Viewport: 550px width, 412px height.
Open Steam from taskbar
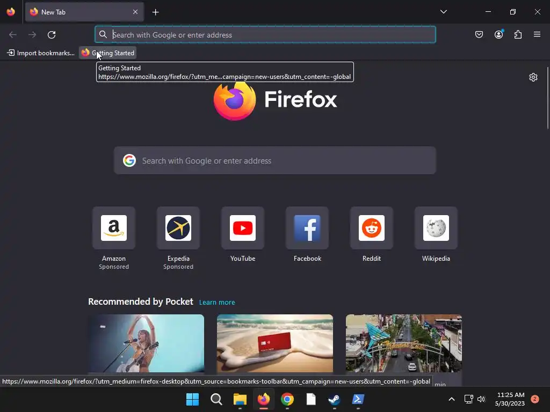coord(334,399)
